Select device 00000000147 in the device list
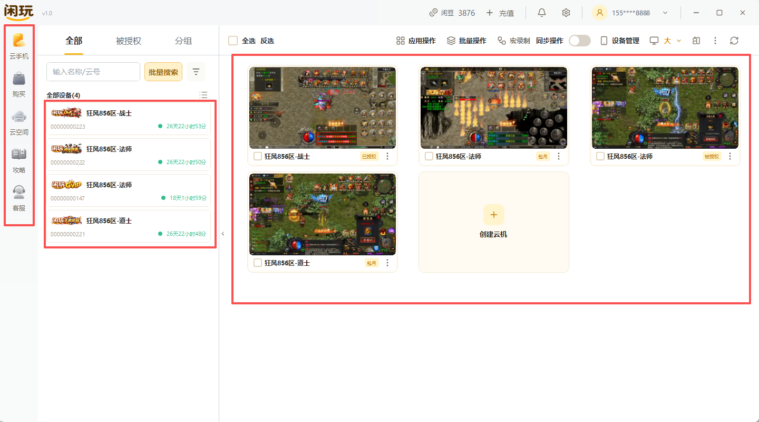 click(x=130, y=190)
